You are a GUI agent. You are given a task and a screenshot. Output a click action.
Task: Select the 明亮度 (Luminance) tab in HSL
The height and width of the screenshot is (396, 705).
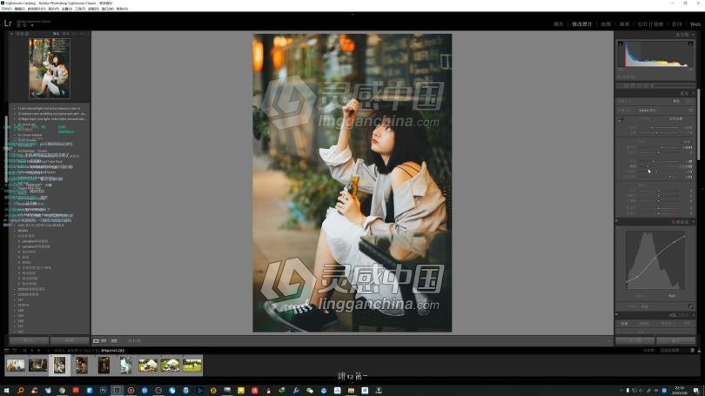666,324
